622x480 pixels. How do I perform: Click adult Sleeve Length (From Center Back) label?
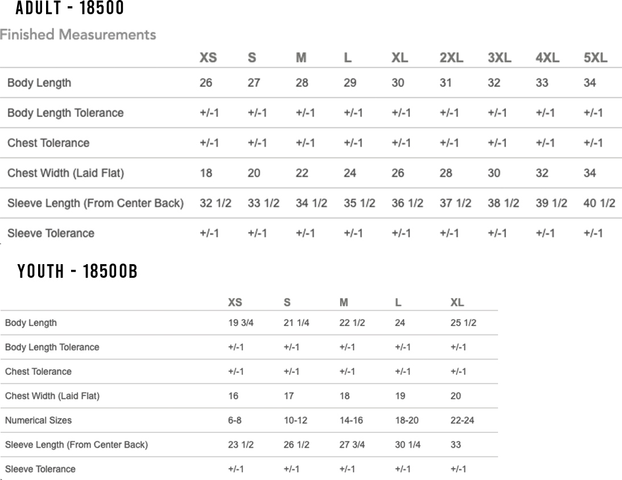click(x=96, y=203)
